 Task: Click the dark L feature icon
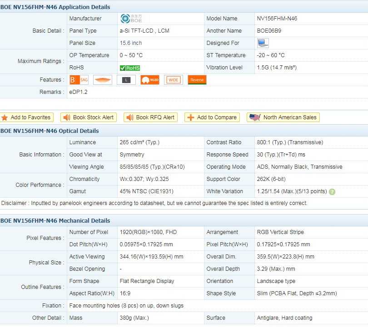point(126,80)
